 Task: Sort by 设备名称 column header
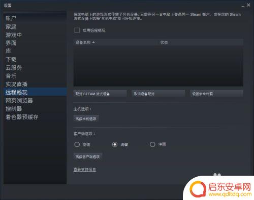click(x=115, y=43)
